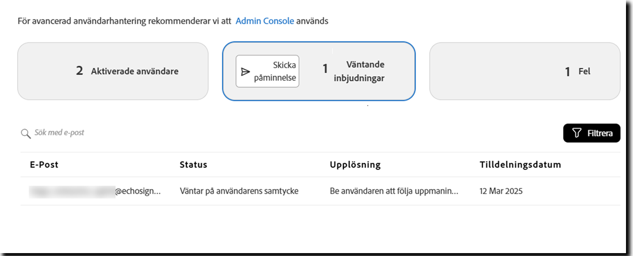Image resolution: width=633 pixels, height=256 pixels.
Task: Sort by the Status column
Action: tap(193, 164)
